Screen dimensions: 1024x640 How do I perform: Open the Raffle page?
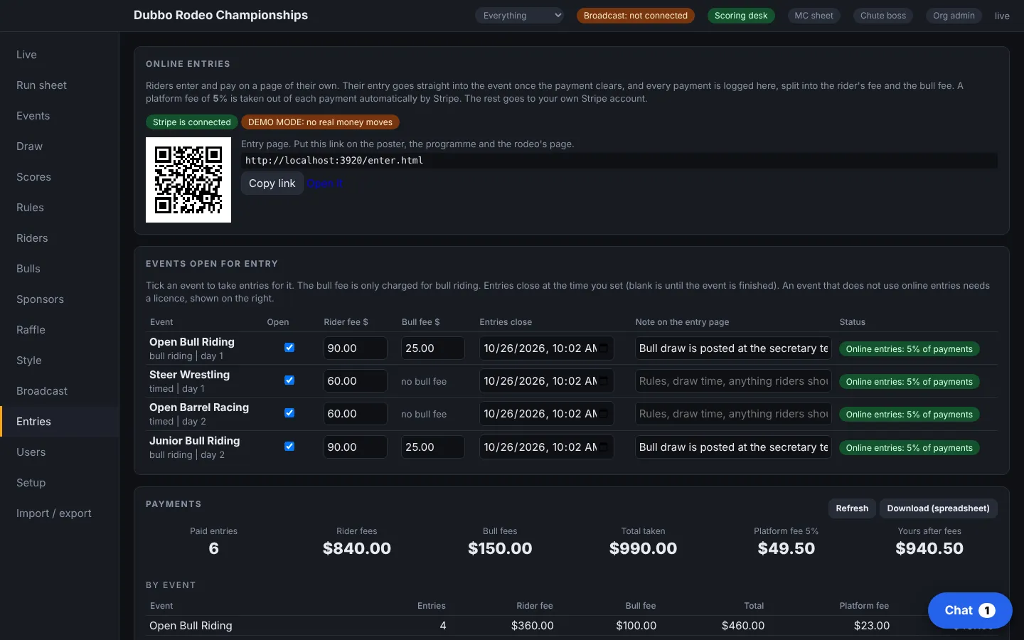[x=60, y=330]
